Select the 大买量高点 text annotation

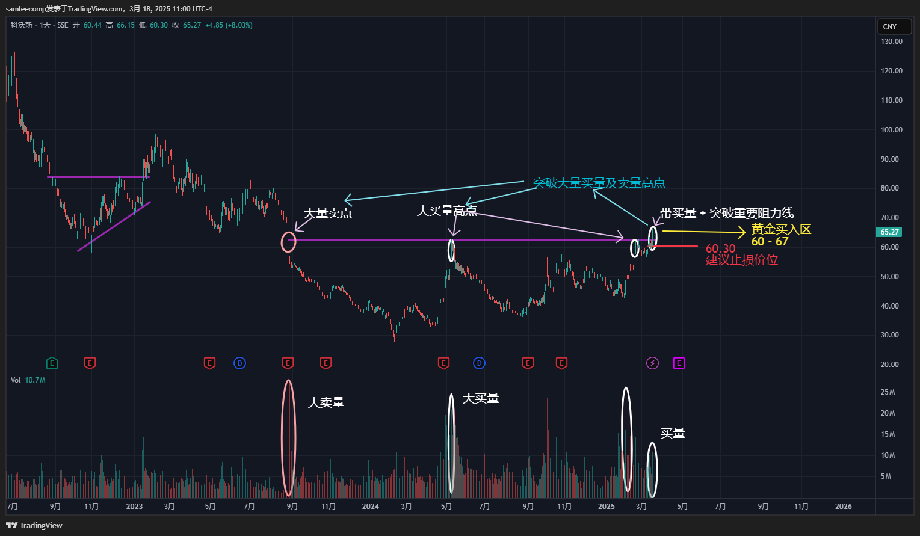click(446, 211)
